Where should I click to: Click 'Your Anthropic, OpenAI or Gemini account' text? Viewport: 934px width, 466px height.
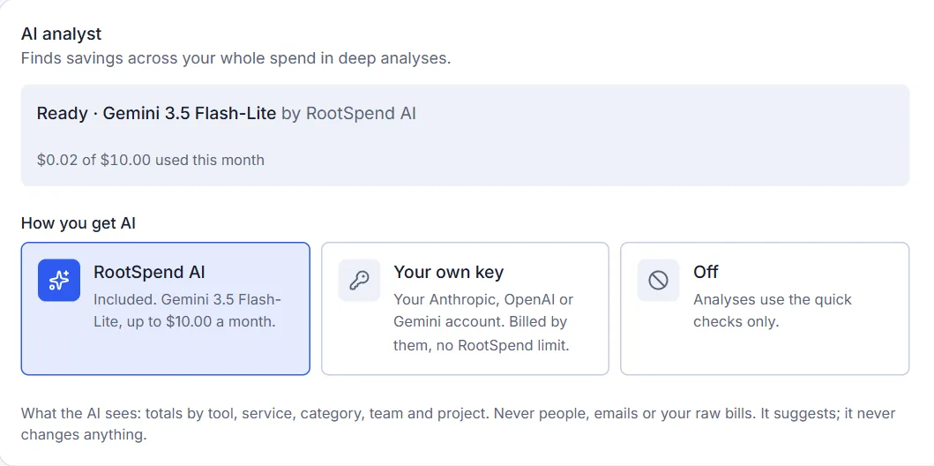point(483,322)
